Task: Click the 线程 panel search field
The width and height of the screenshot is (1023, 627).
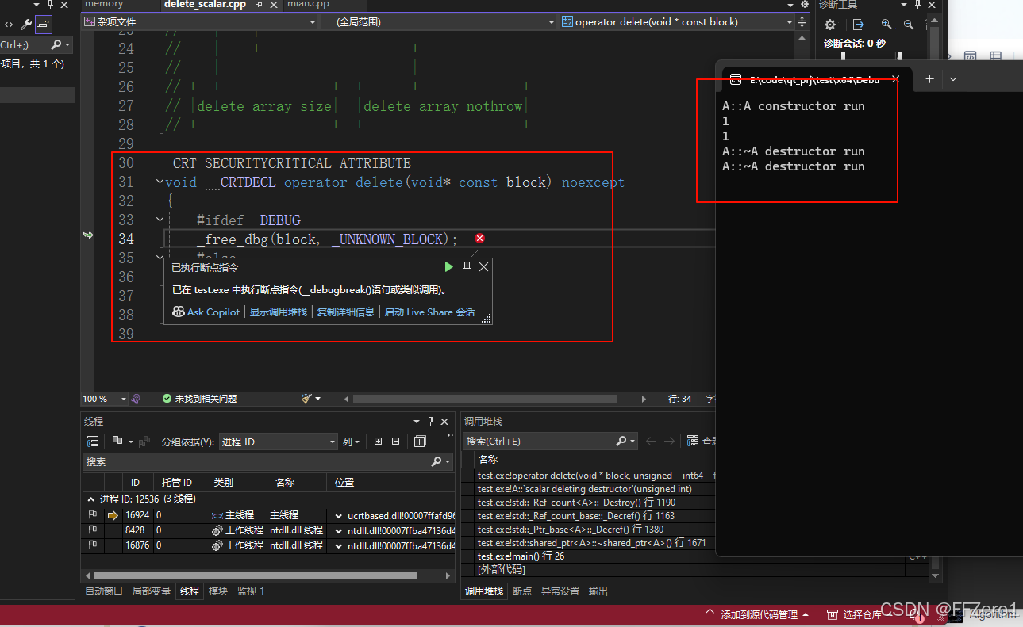Action: (267, 461)
